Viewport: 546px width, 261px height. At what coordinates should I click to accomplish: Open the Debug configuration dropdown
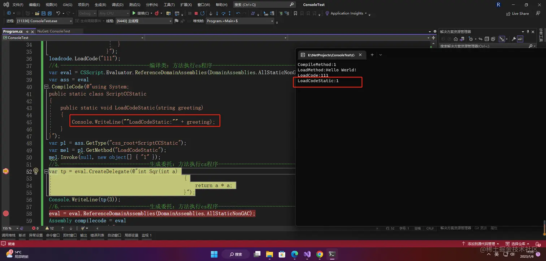pyautogui.click(x=87, y=13)
